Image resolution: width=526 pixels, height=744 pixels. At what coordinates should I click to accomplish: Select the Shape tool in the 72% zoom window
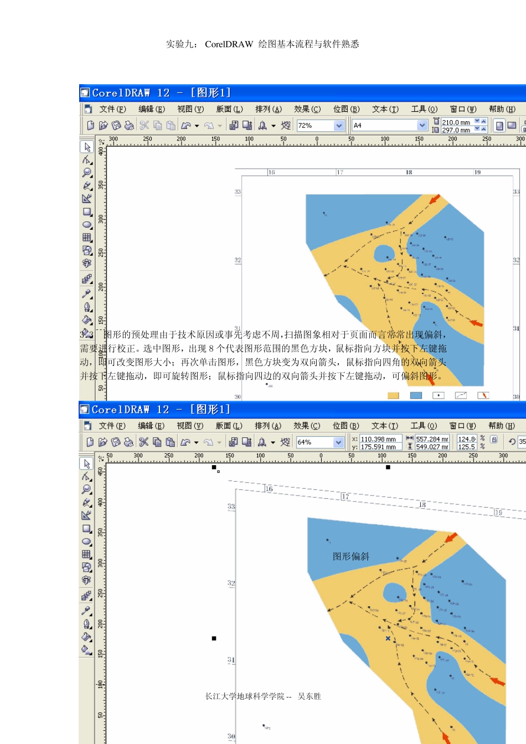[87, 160]
